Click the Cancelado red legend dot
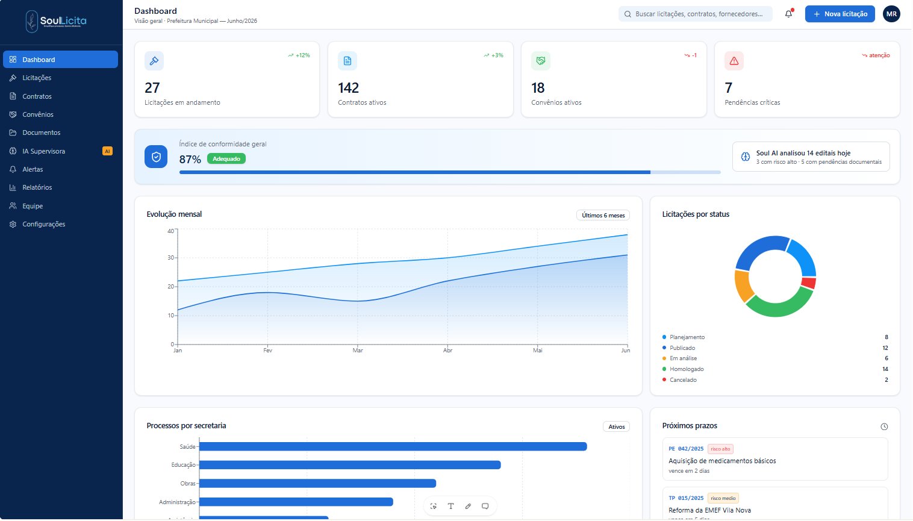Image resolution: width=913 pixels, height=521 pixels. (664, 380)
